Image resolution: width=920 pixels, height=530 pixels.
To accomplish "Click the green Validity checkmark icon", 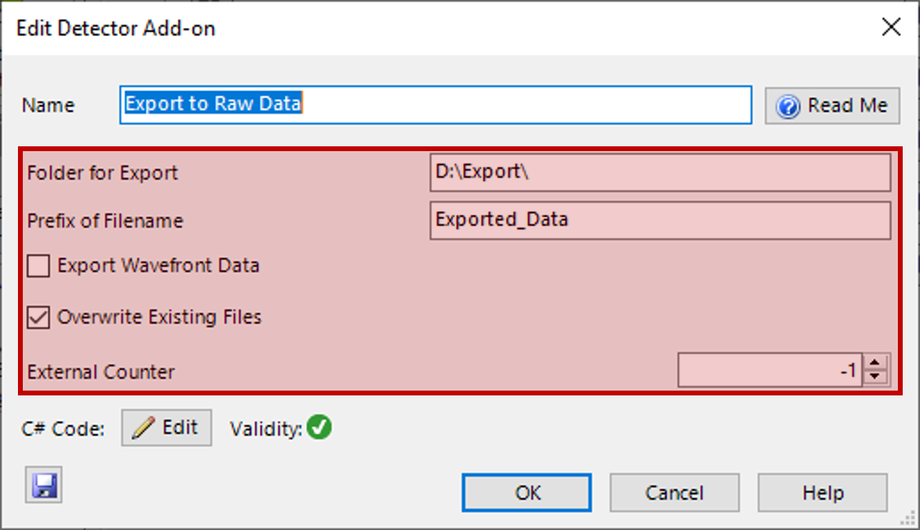I will pos(319,428).
